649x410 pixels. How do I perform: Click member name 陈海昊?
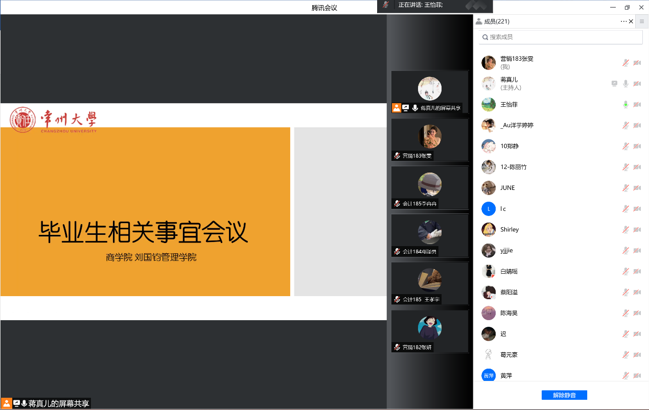click(509, 313)
